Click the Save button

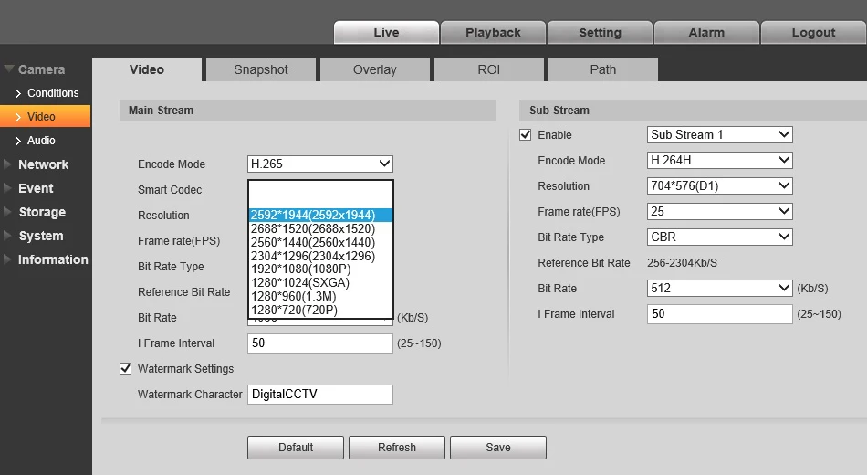(x=498, y=448)
